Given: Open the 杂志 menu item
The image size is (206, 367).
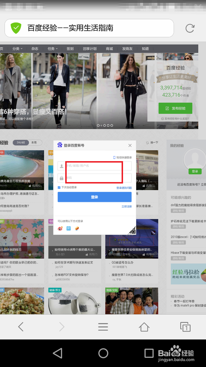Looking at the screenshot, I should [35, 49].
